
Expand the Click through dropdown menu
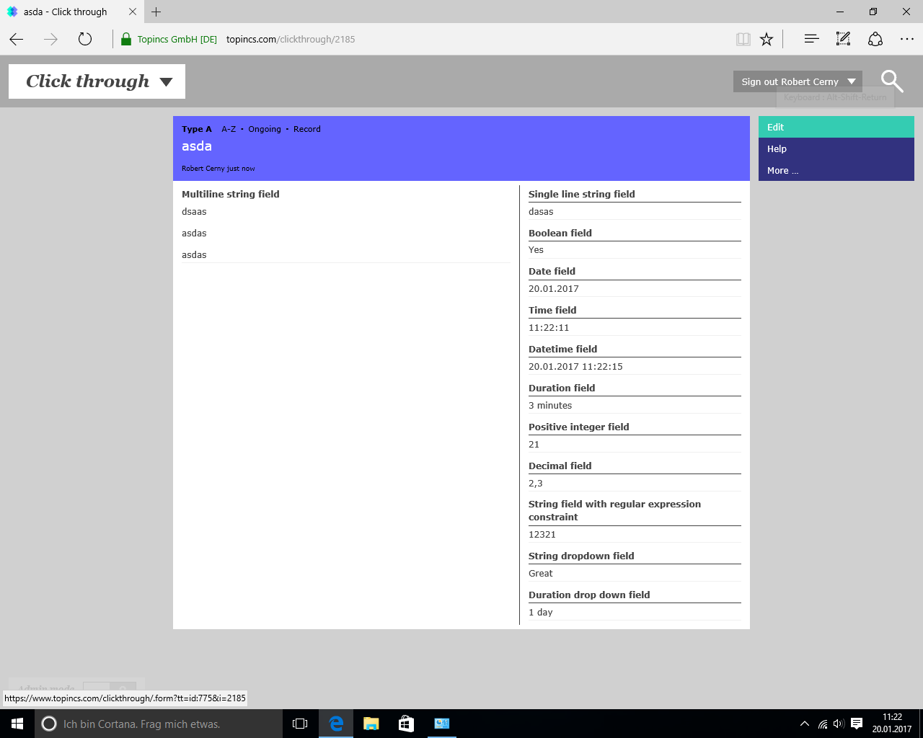click(x=166, y=82)
